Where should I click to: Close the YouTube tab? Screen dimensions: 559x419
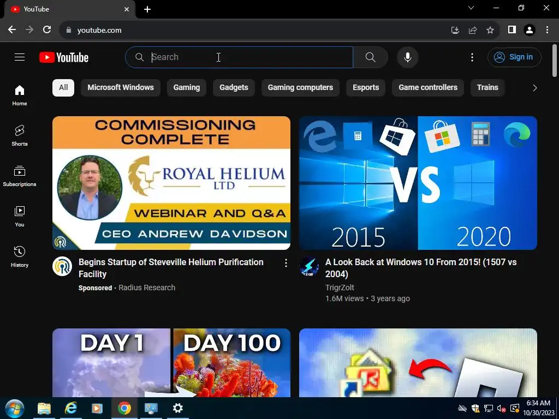click(x=127, y=9)
